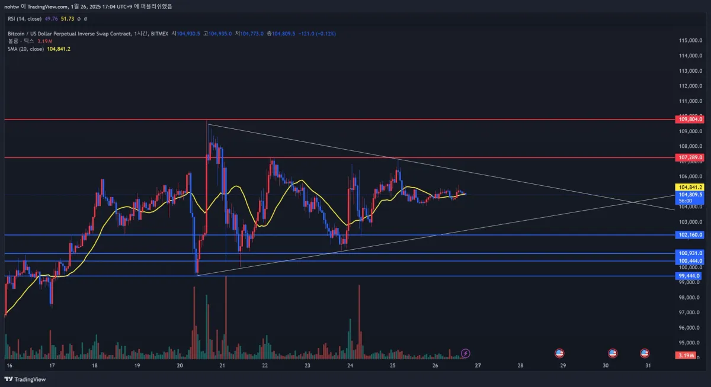This screenshot has width=711, height=387.
Task: Click the open price 시104,930.5
Action: pos(186,34)
